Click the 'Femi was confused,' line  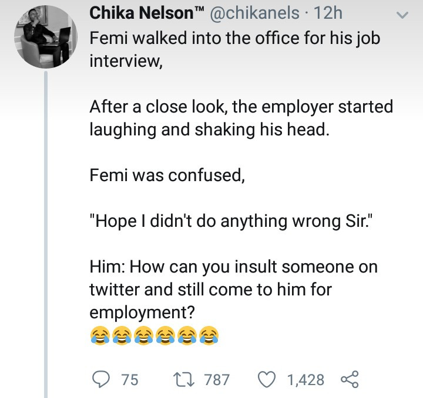click(x=167, y=175)
